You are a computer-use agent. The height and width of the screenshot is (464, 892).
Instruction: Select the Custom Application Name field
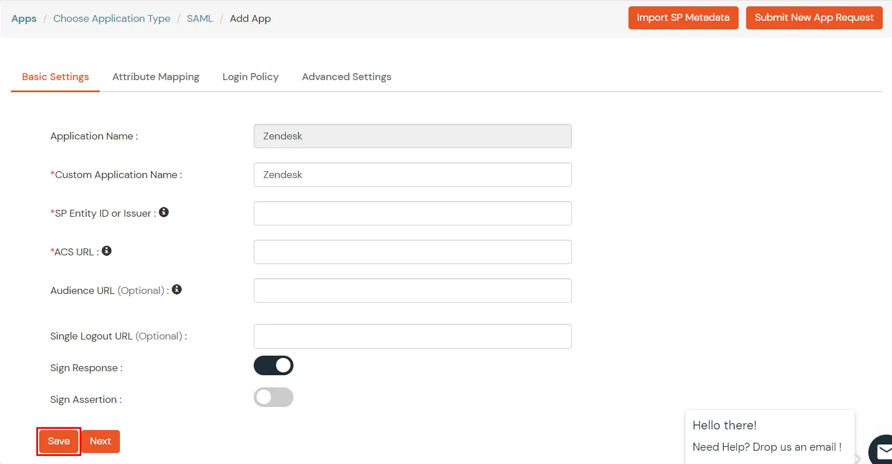(x=412, y=175)
